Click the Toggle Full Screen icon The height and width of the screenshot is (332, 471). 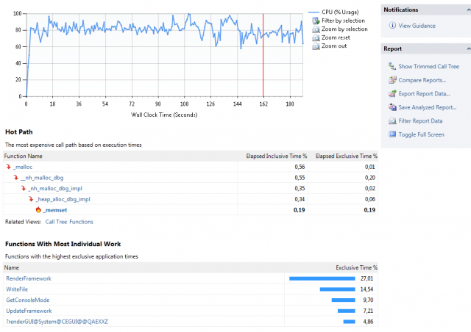click(x=392, y=134)
